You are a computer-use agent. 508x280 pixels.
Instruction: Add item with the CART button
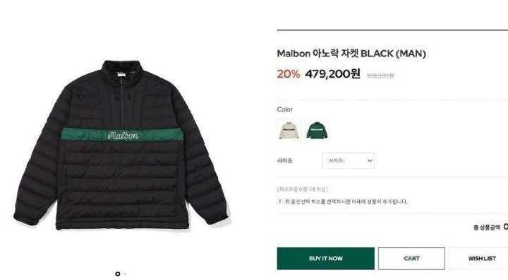[411, 258]
